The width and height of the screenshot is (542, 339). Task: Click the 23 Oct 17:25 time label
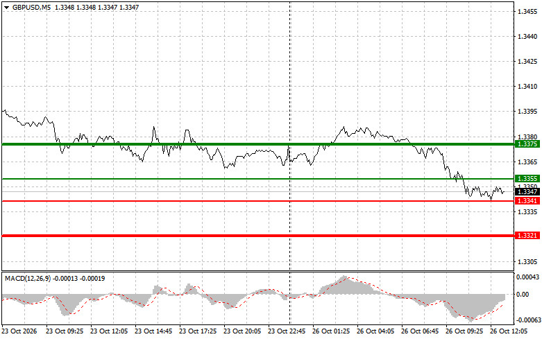pos(198,331)
